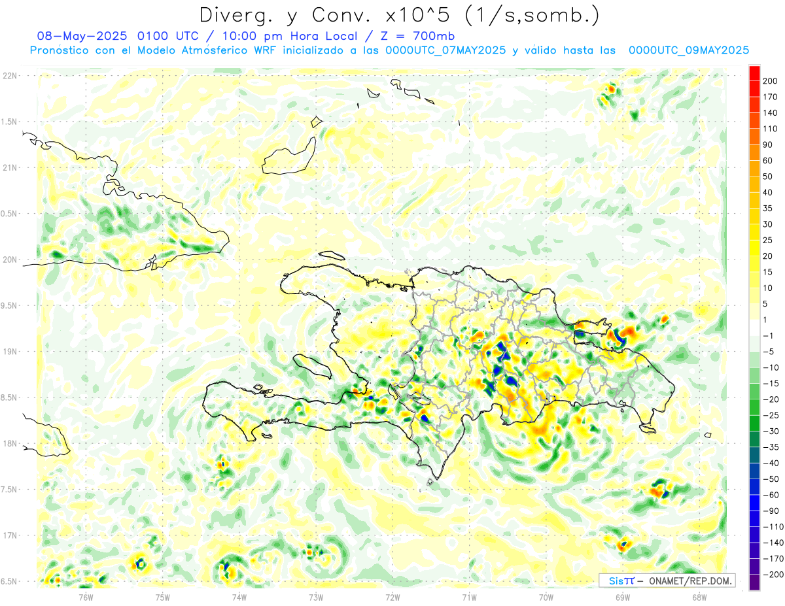The width and height of the screenshot is (785, 606).
Task: Click the '1.5N' latitude label
Action: tap(9, 122)
